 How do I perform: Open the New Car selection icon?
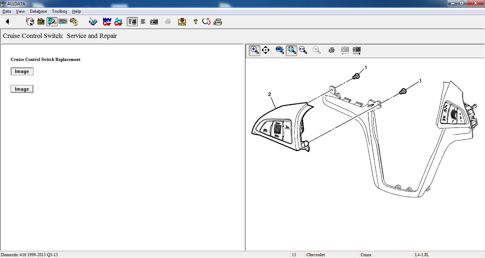point(107,21)
